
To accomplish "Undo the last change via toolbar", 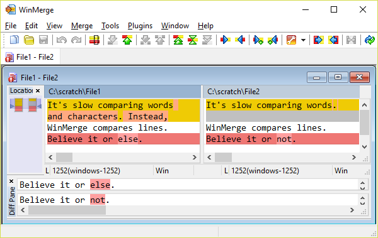I will tap(62, 40).
